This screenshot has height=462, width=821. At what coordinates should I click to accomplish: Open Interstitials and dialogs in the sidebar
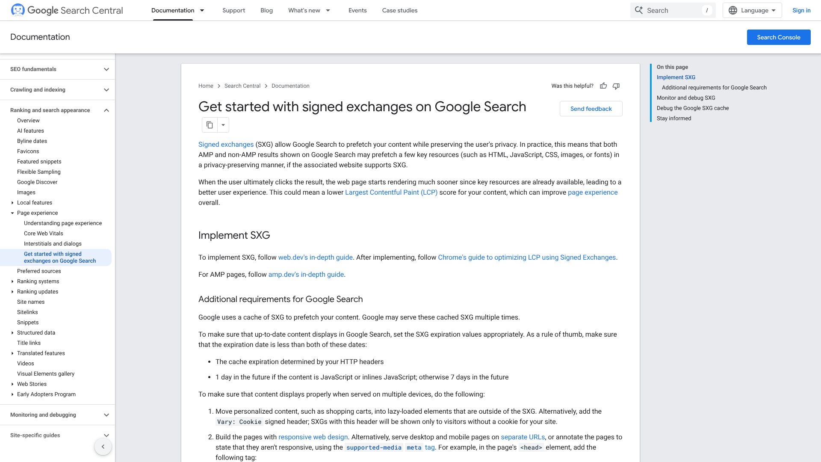[x=53, y=244]
